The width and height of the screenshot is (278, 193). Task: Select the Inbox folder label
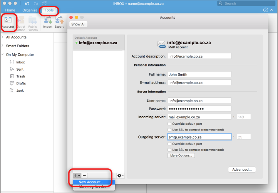pyautogui.click(x=20, y=62)
